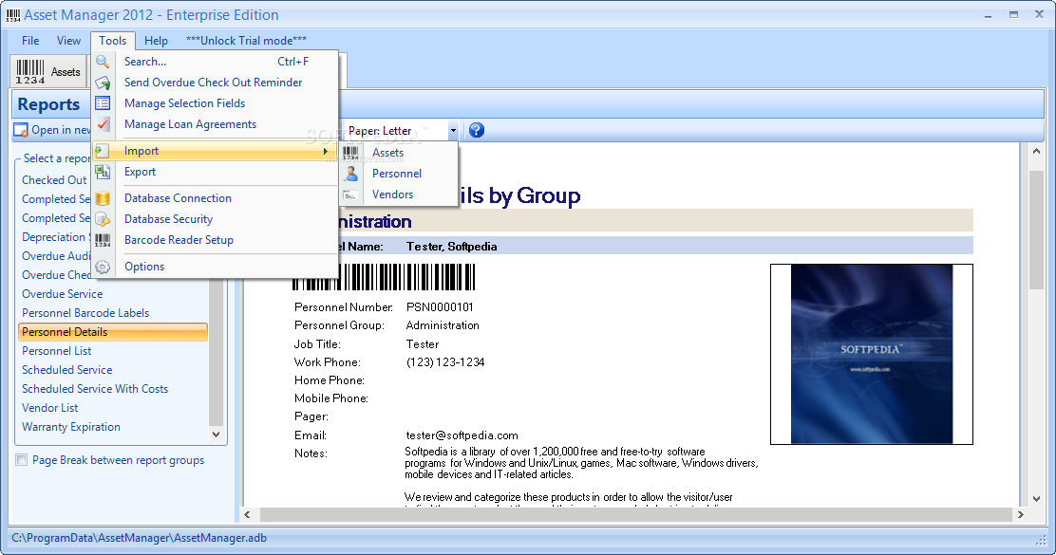Click the Database Connection cylinder icon
The height and width of the screenshot is (555, 1056).
click(x=103, y=198)
